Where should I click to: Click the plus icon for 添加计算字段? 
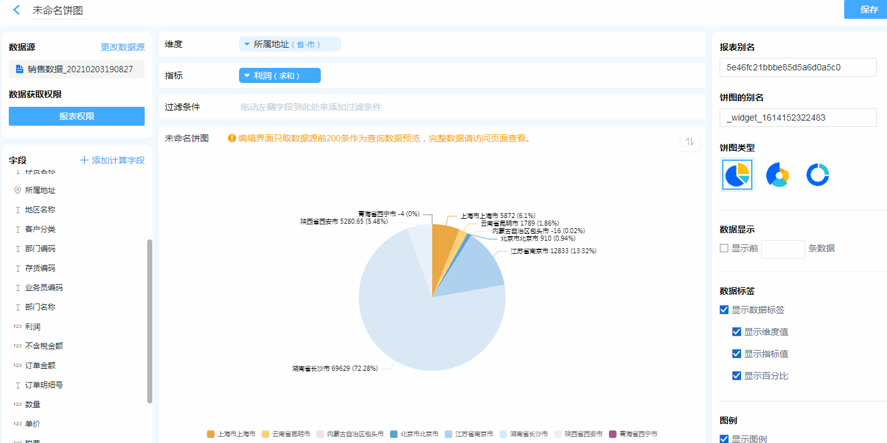click(x=84, y=160)
